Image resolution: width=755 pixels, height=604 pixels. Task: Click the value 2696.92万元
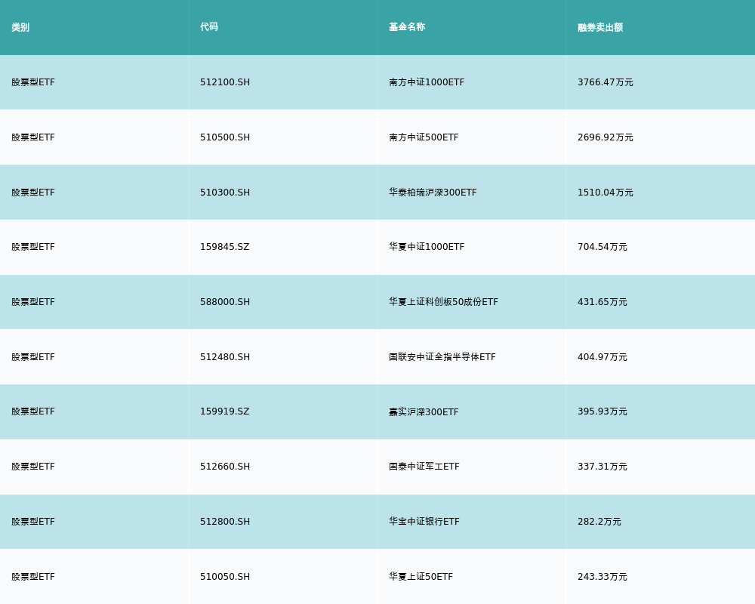tap(606, 137)
